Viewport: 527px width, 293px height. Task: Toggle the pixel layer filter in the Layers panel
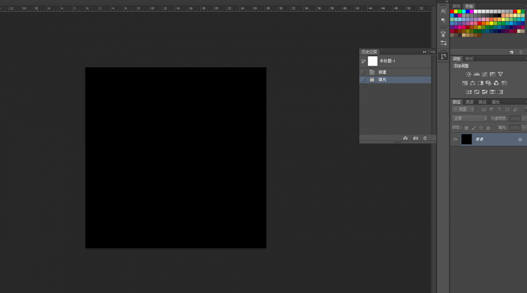484,110
